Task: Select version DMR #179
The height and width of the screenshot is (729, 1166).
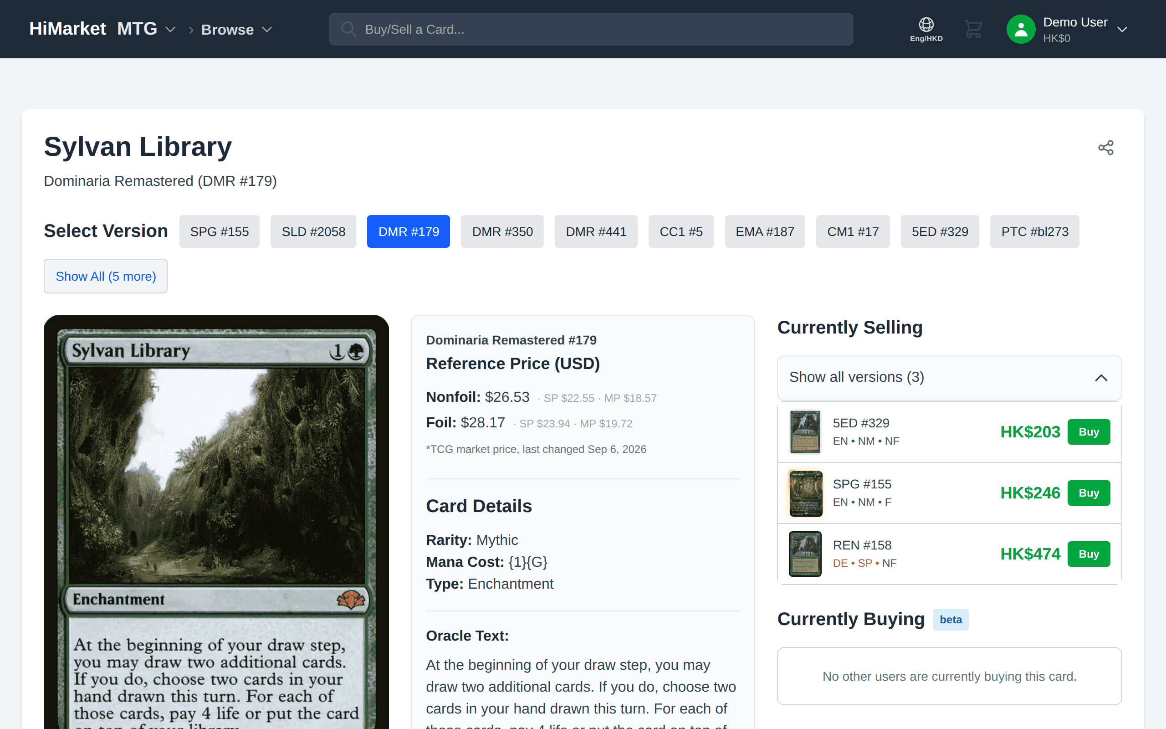Action: pyautogui.click(x=409, y=231)
